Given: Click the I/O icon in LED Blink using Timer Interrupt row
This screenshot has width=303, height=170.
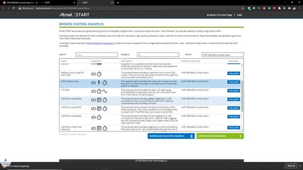Looking at the screenshot, I should [x=94, y=128].
